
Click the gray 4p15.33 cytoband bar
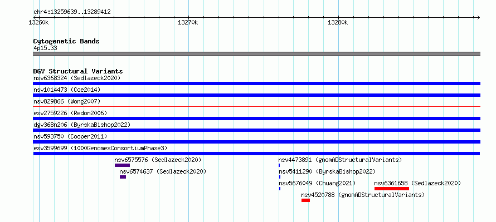click(256, 54)
